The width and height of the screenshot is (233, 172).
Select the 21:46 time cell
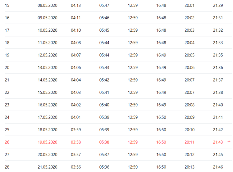[x=218, y=167]
